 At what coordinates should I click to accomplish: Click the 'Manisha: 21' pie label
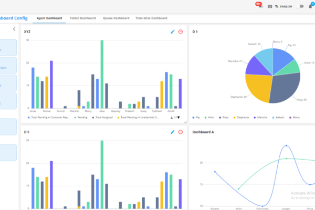[x=235, y=61]
